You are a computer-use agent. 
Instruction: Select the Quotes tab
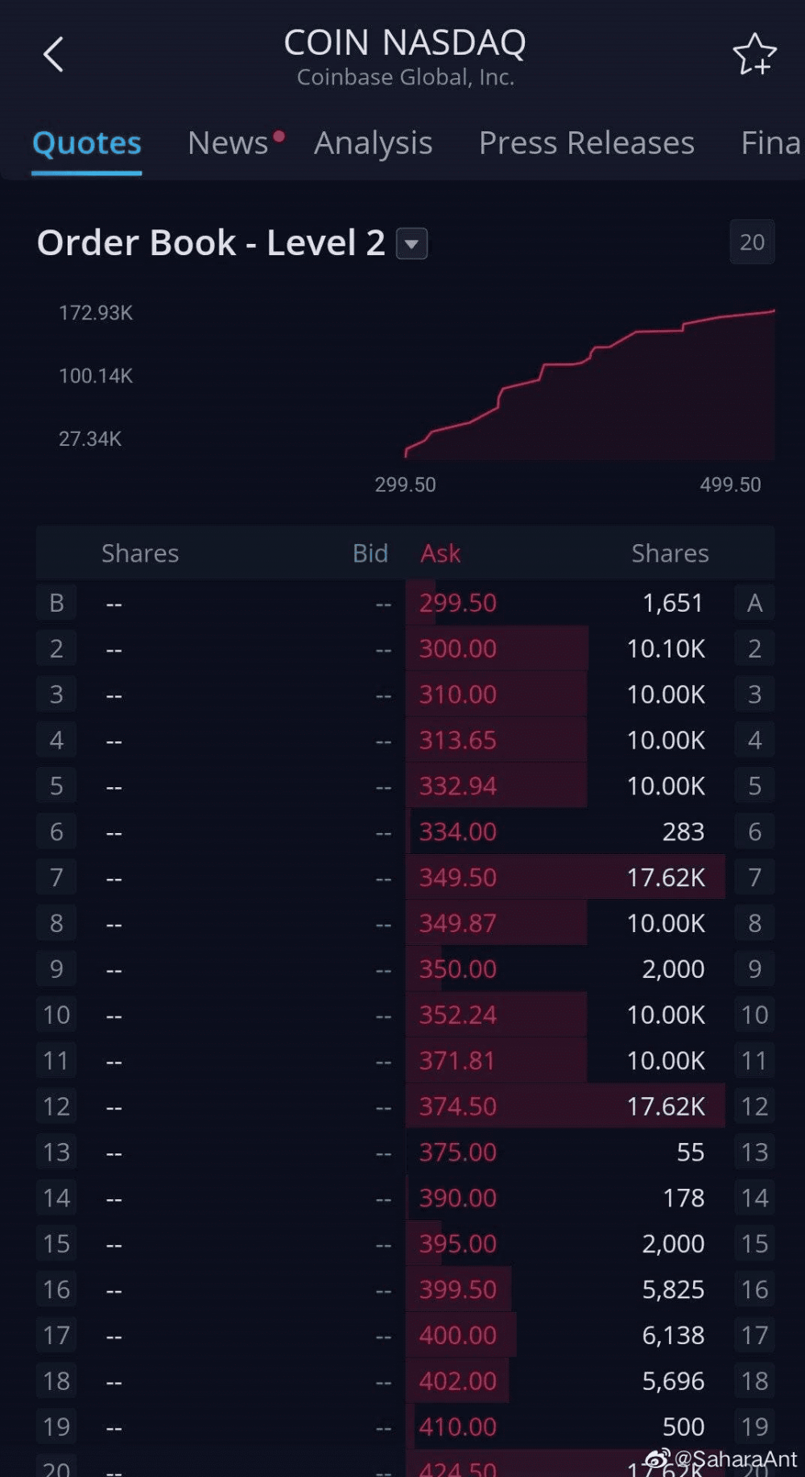86,142
